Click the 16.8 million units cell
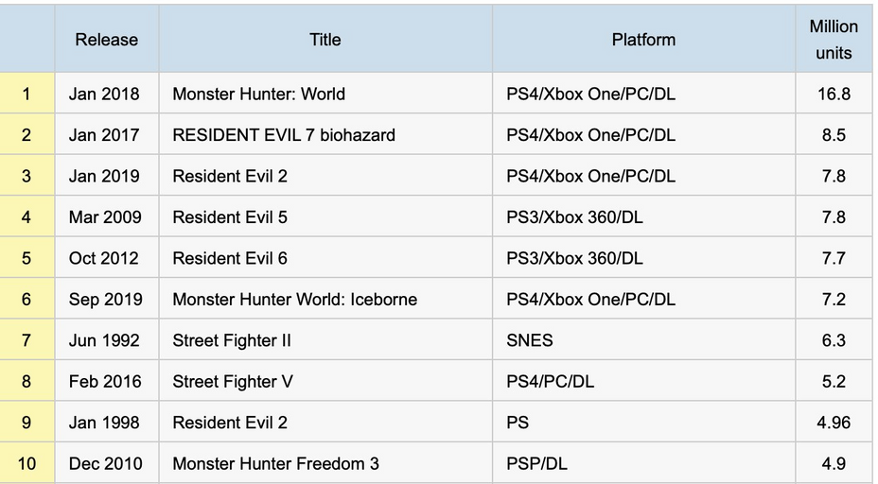The image size is (878, 484). [834, 94]
